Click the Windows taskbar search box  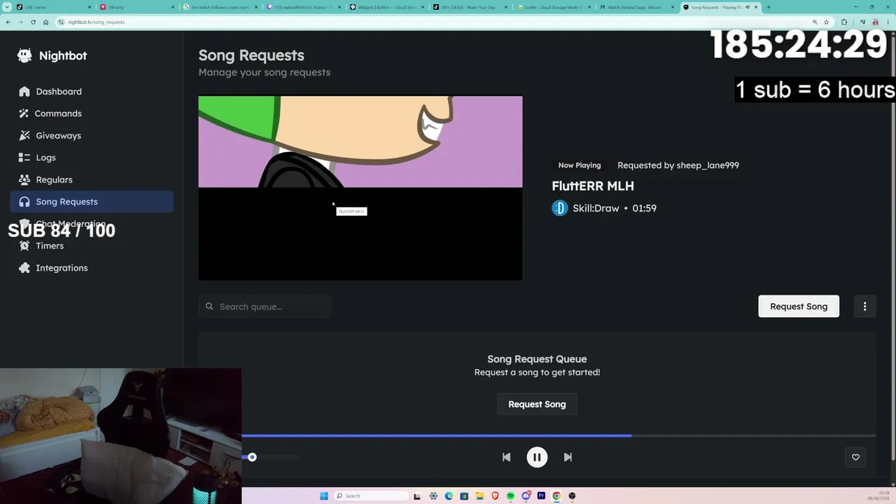371,496
